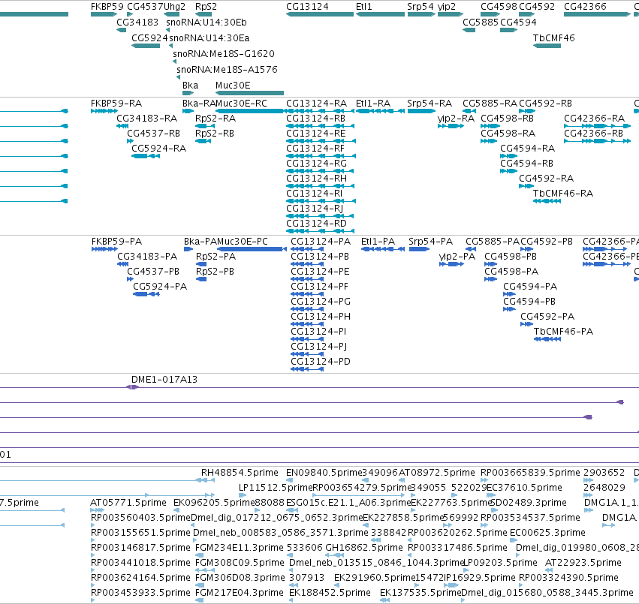Screen dimensions: 639x604
Task: Click the yip2 gene label
Action: 447,7
